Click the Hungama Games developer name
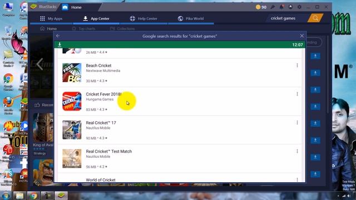The width and height of the screenshot is (356, 200). pos(100,99)
